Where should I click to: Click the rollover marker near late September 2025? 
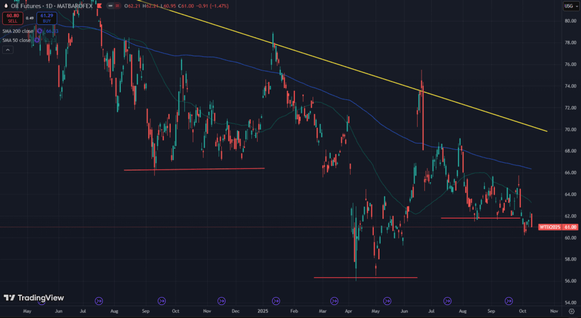tap(509, 300)
